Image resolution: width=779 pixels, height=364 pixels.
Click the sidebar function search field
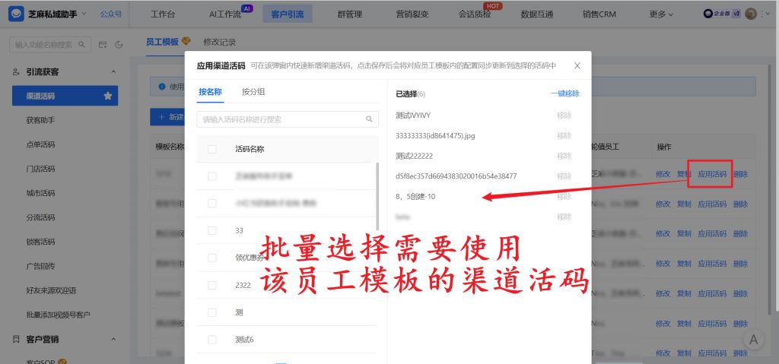(x=50, y=45)
